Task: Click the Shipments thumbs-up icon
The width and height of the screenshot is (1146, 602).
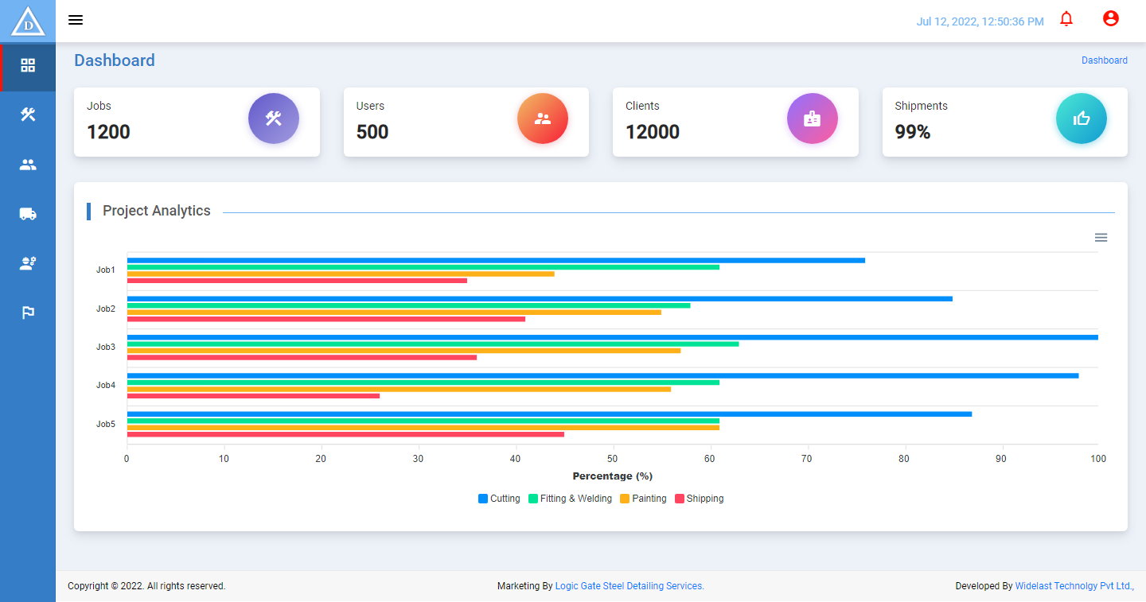Action: point(1082,118)
